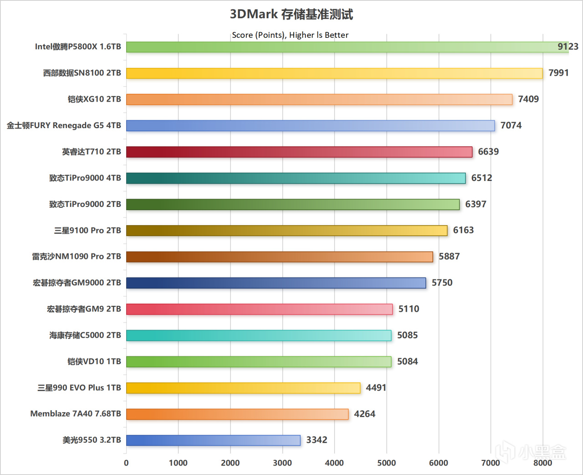This screenshot has height=475, width=583.
Task: Click the watermark logo at bottom right
Action: 531,452
